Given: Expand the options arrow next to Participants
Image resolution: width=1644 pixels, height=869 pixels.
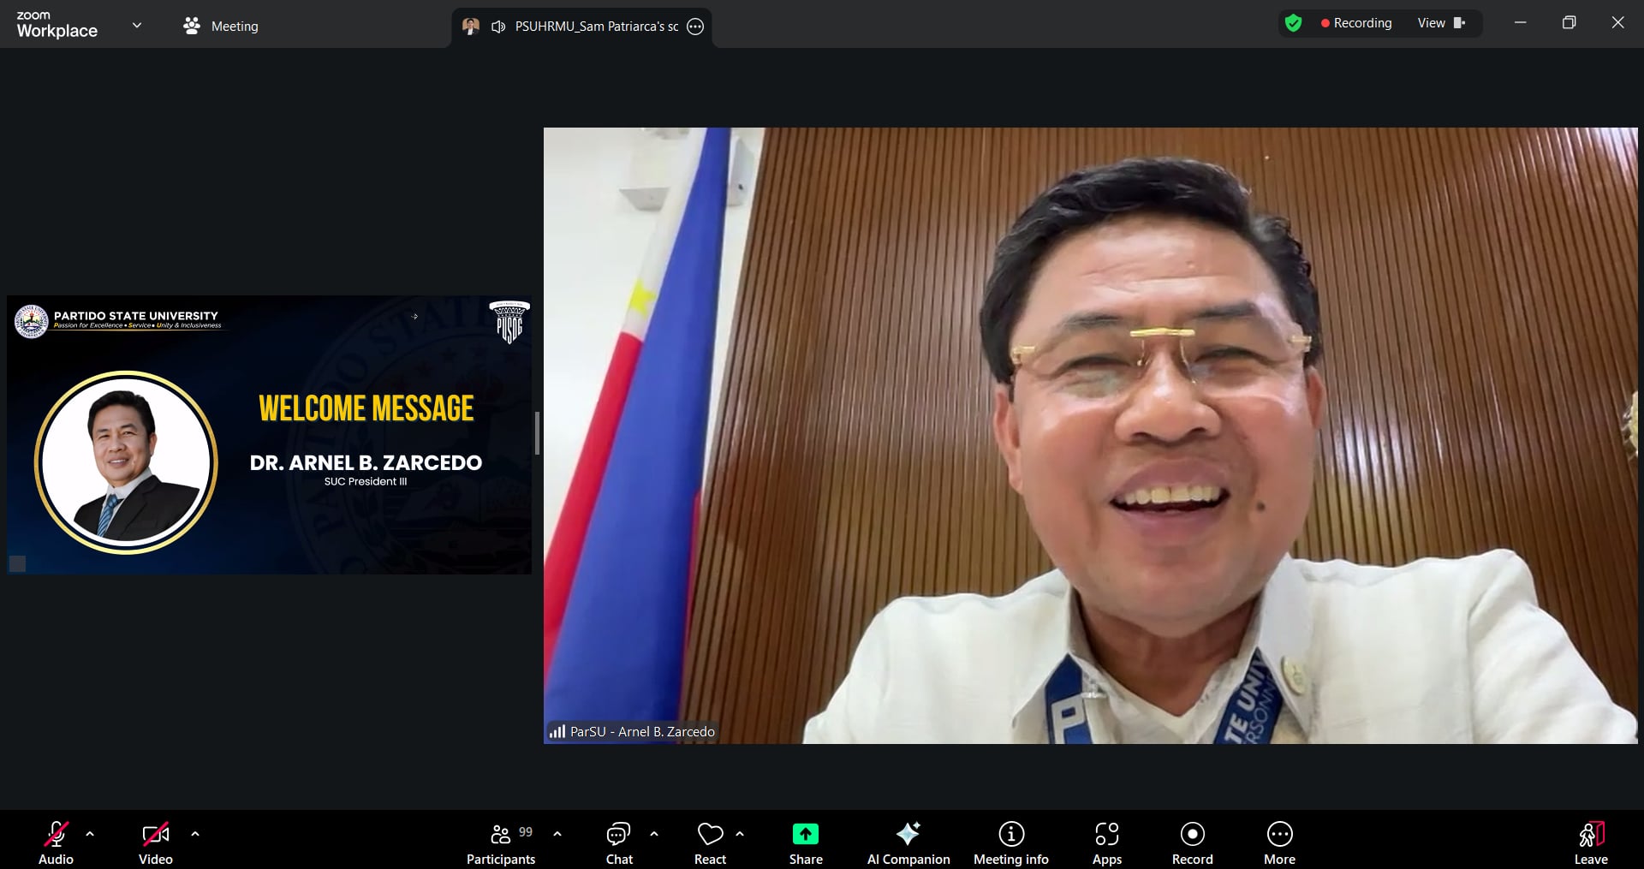Looking at the screenshot, I should [557, 833].
